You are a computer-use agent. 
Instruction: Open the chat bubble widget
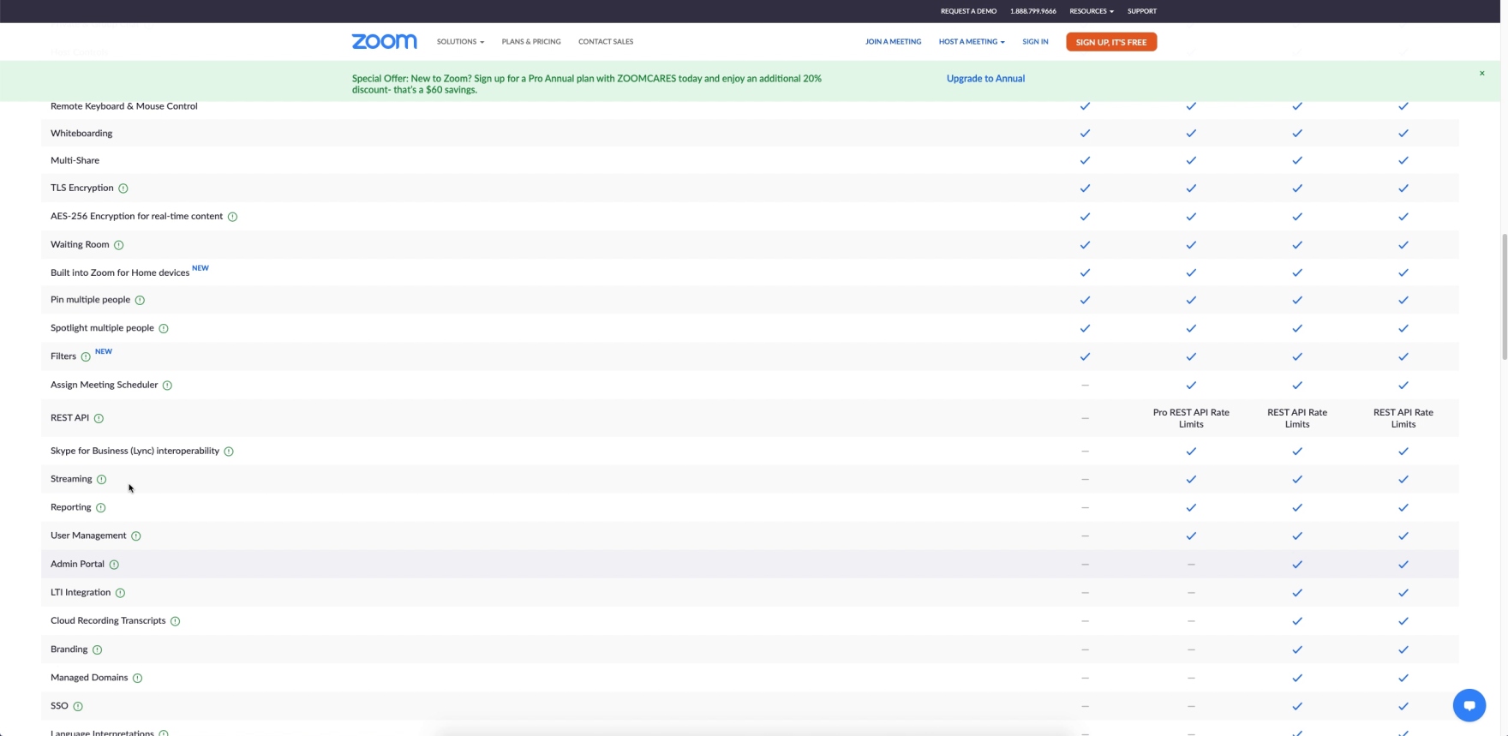[1469, 705]
